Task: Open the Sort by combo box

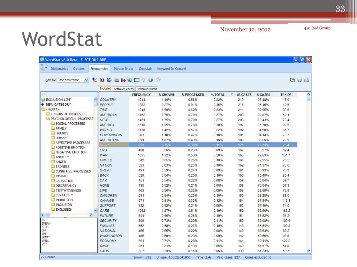Action: [x=73, y=80]
